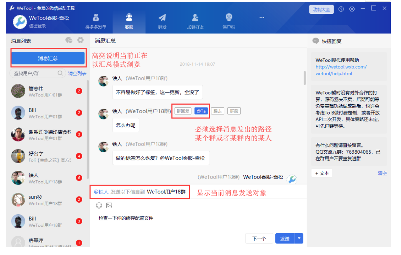The image size is (401, 255).
Task: Click 管志伟's avatar
Action: [18, 91]
